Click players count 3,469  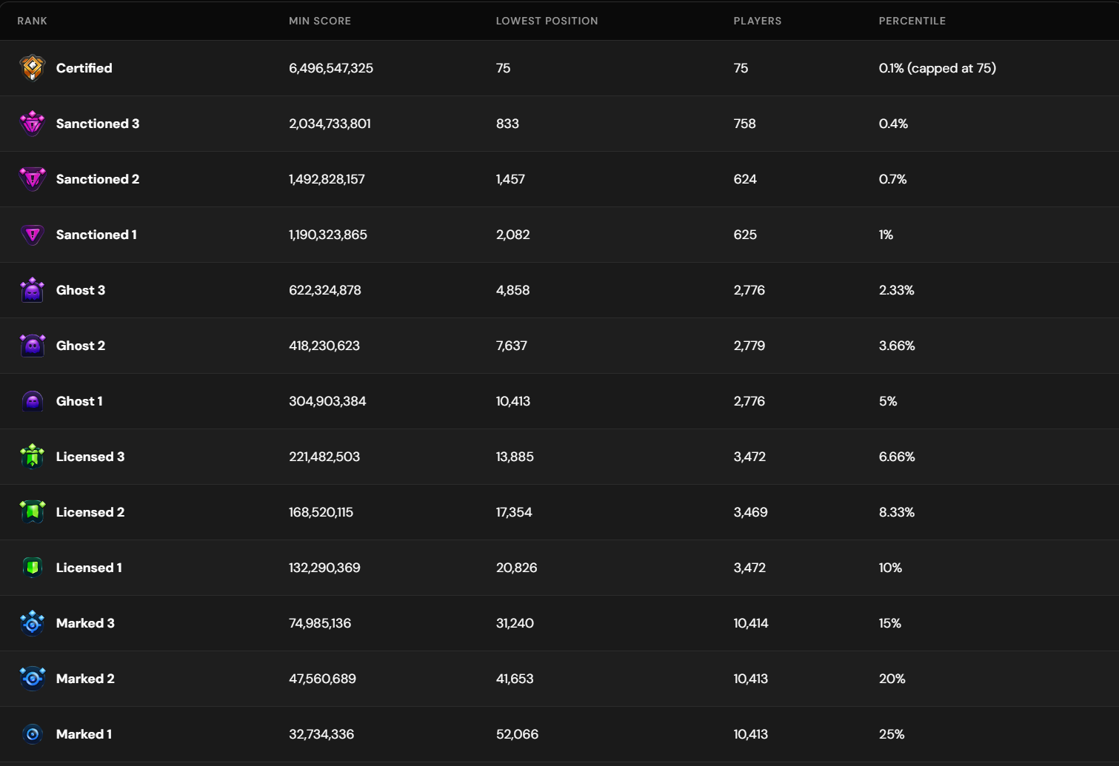750,512
